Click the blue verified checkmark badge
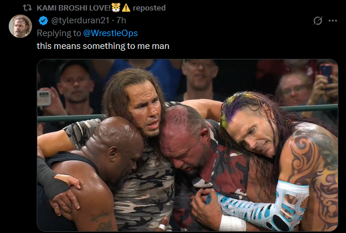 tap(43, 21)
